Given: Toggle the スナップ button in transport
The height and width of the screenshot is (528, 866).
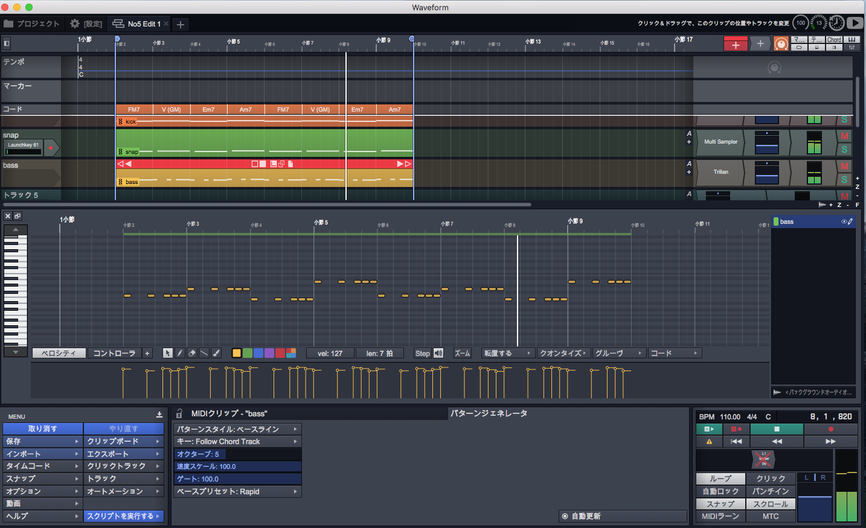Looking at the screenshot, I should pos(720,504).
